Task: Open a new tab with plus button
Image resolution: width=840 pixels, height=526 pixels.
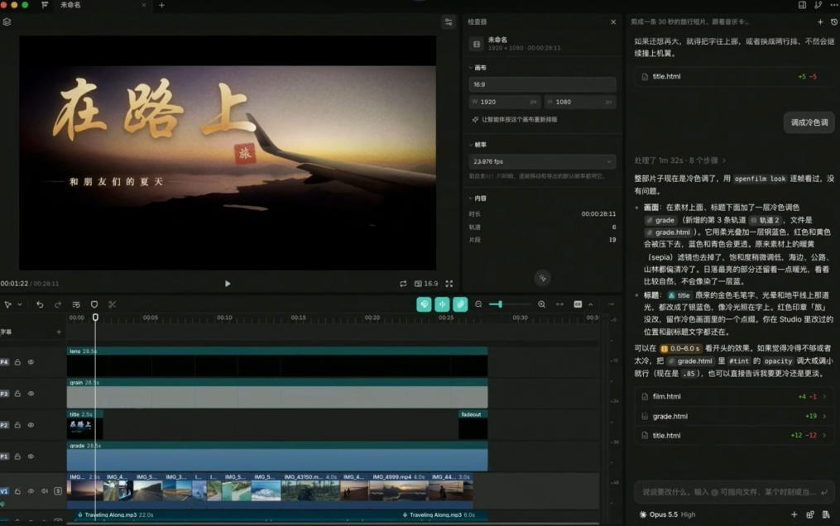Action: (x=161, y=5)
